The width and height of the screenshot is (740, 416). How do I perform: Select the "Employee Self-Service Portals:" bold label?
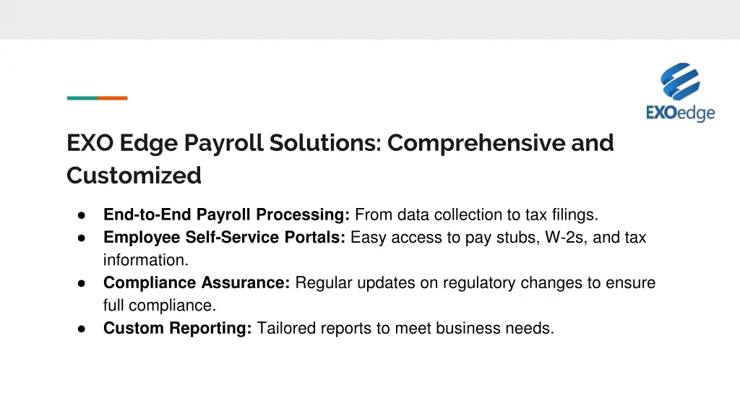click(225, 237)
